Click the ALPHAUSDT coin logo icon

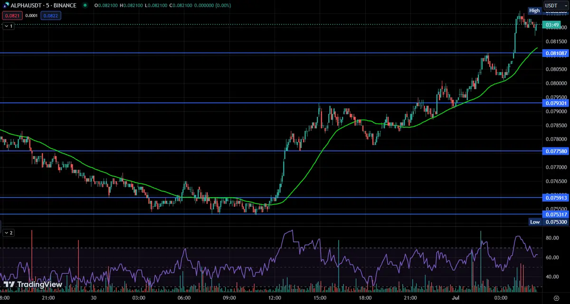(x=5, y=6)
